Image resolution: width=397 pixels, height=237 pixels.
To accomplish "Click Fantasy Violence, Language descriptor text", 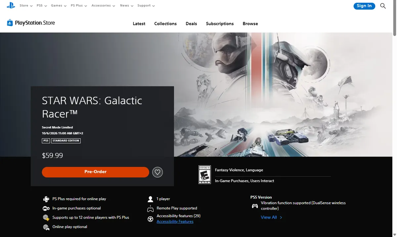I will coord(239,170).
